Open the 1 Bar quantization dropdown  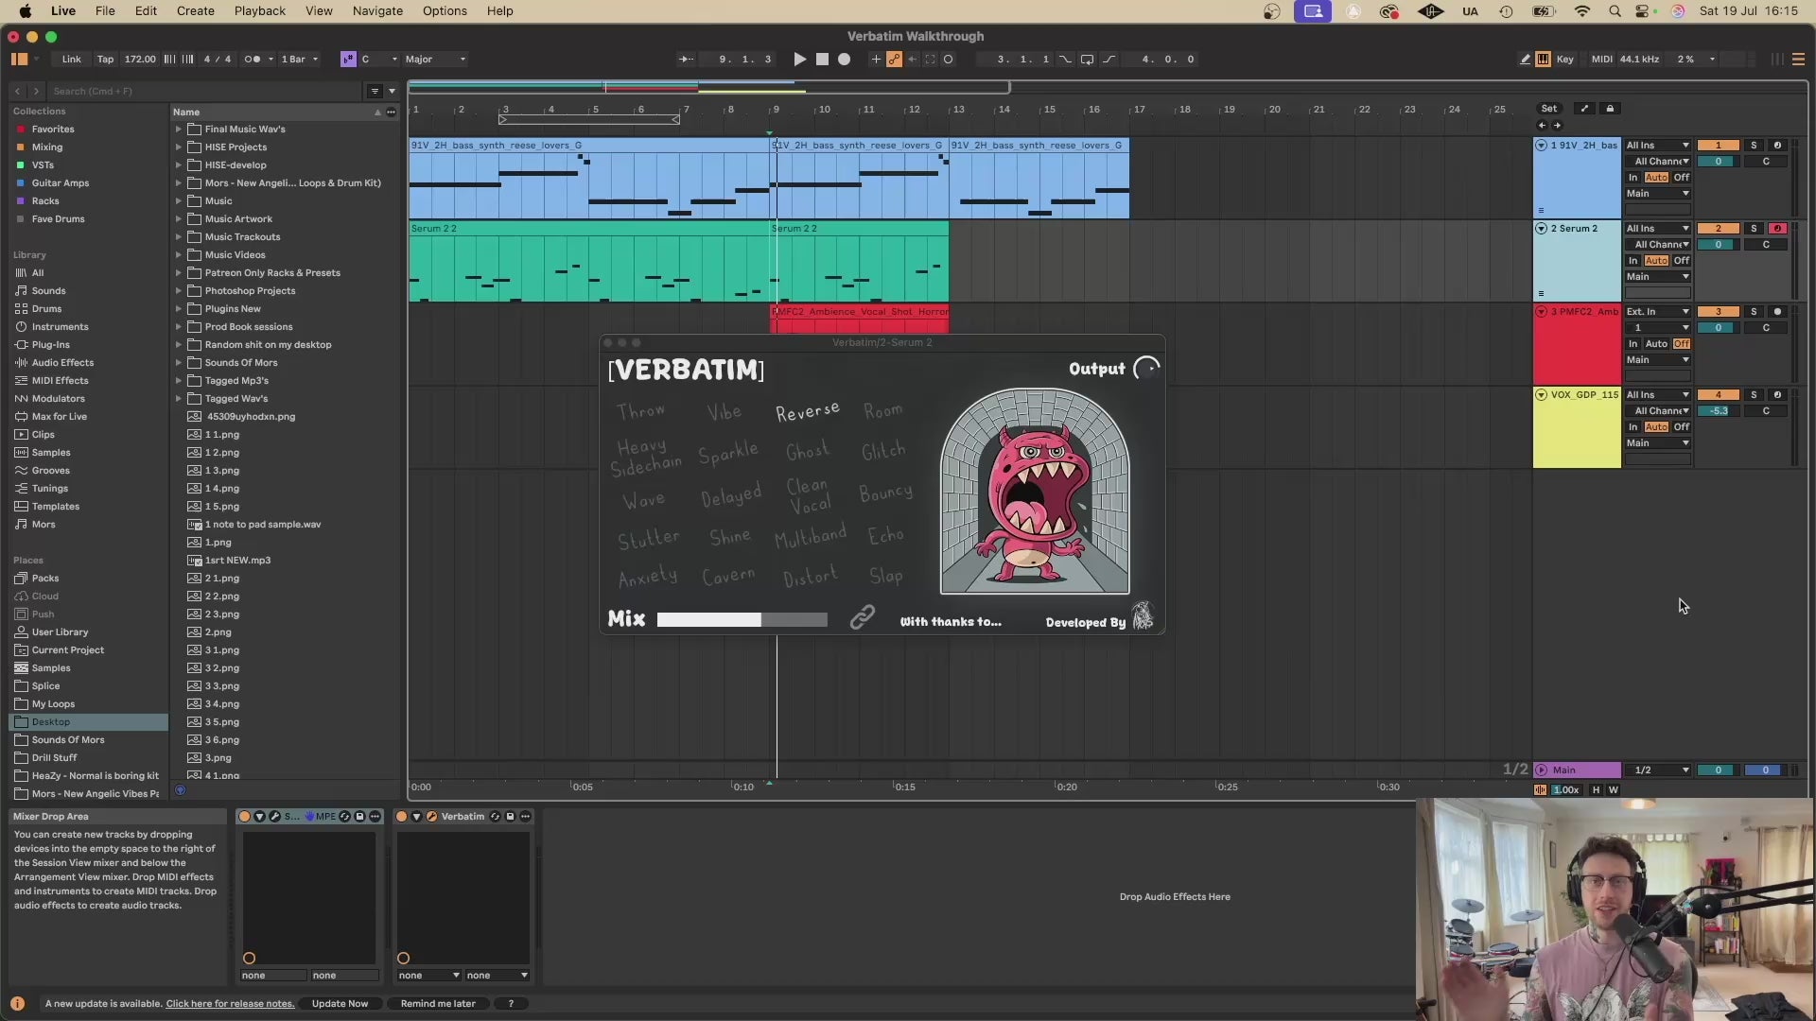[299, 60]
